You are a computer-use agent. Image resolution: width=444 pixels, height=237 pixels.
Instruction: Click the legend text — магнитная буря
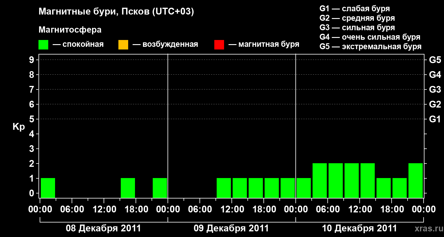[264, 45]
